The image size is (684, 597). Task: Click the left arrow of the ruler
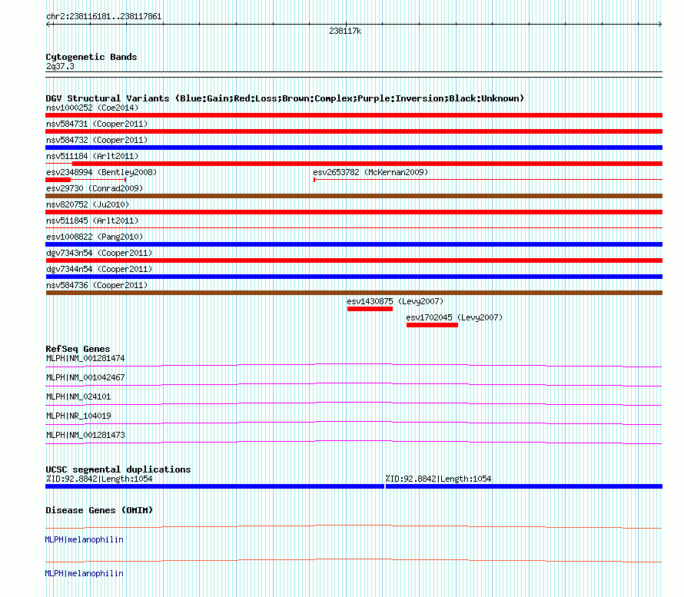(x=48, y=25)
